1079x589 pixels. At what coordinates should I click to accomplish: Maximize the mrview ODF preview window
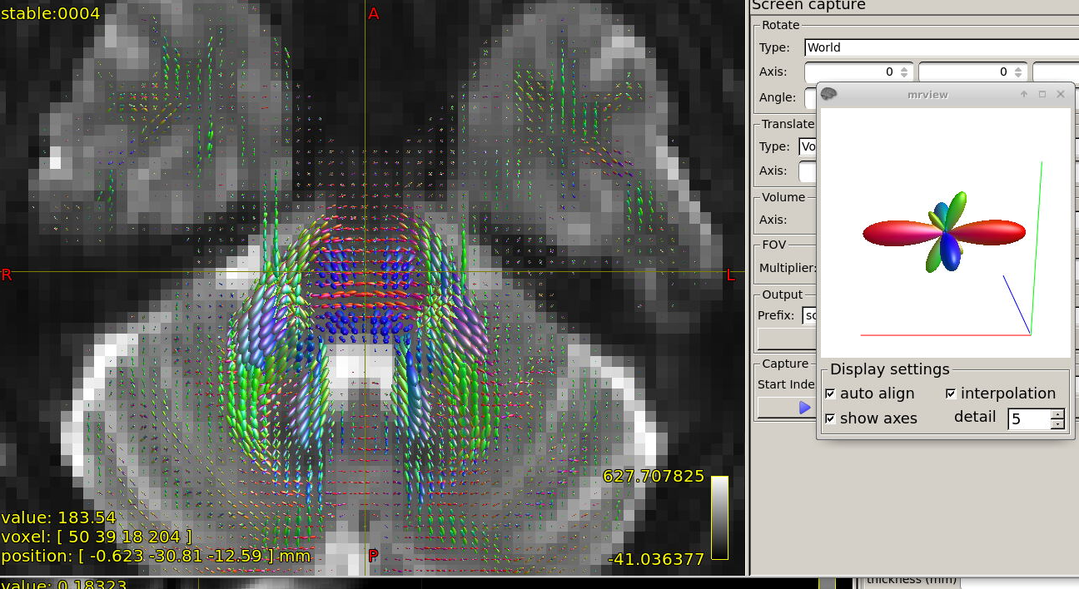pyautogui.click(x=1042, y=94)
